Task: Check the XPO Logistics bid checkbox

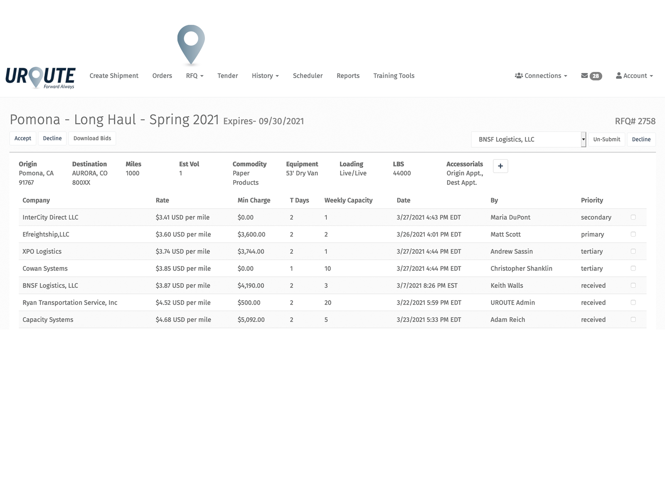Action: (x=633, y=251)
